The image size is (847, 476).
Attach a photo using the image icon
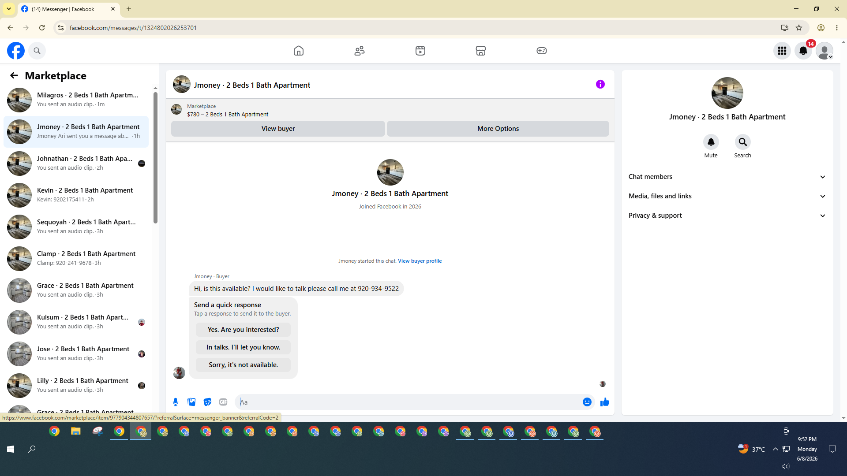pos(191,402)
